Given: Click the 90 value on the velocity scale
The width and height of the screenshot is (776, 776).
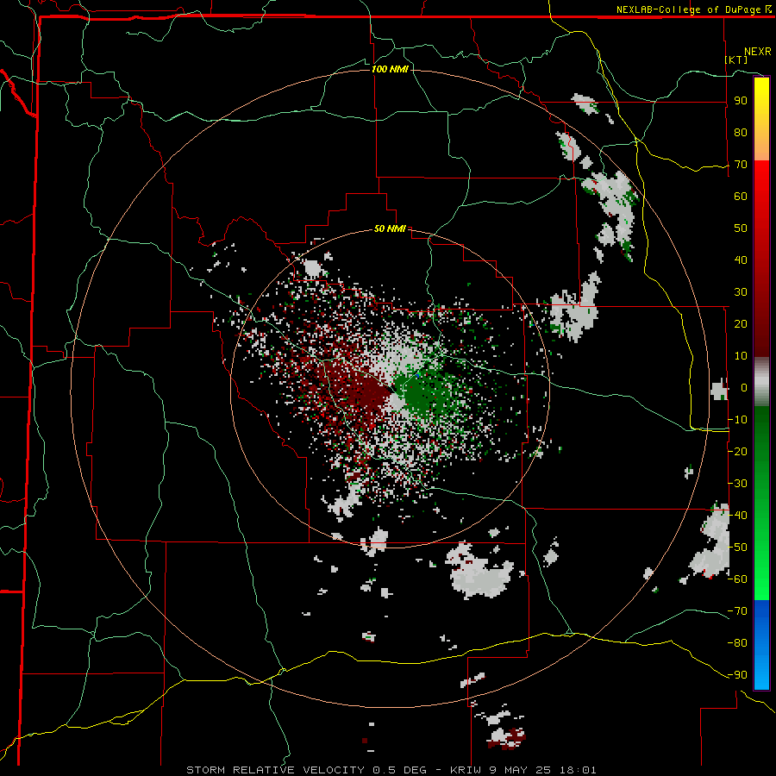Looking at the screenshot, I should coord(741,101).
